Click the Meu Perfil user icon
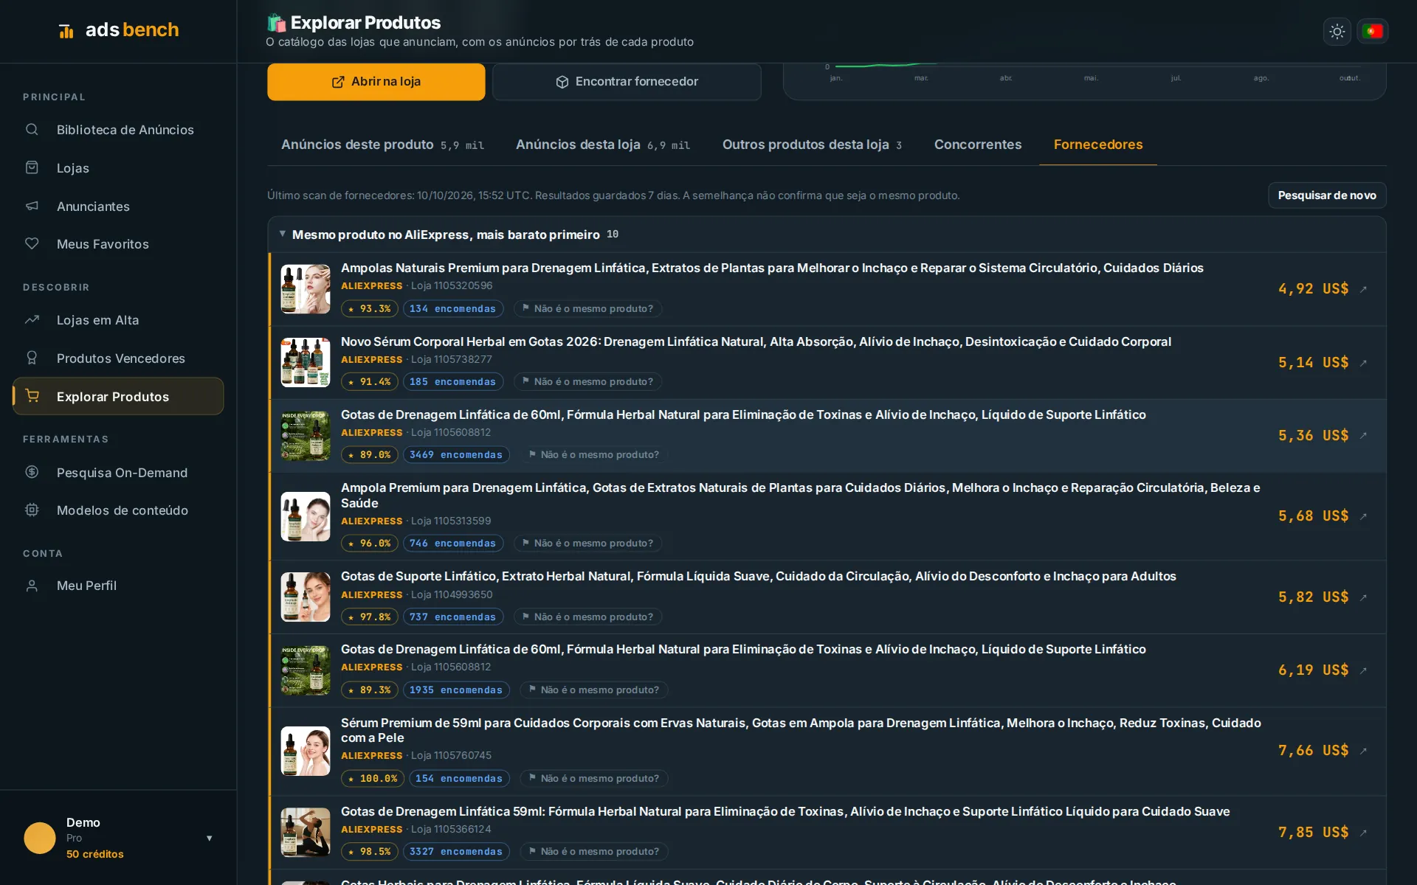Screen dimensions: 1417x885 click(x=32, y=586)
